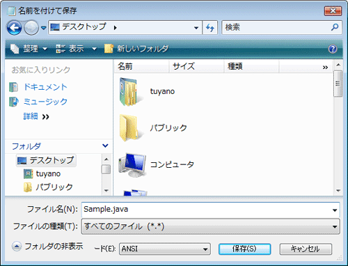Click the refresh button beside address bar
Image resolution: width=348 pixels, height=266 pixels.
coord(210,28)
